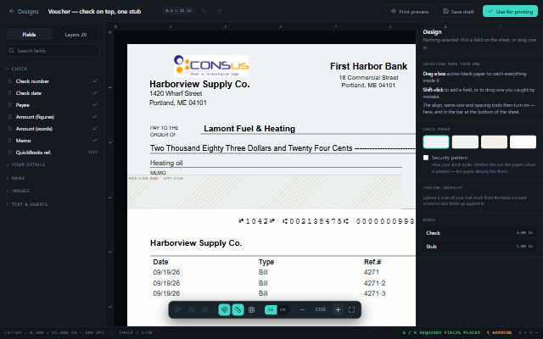This screenshot has height=339, width=543.
Task: Select the Amount (figures) field
Action: pos(53,117)
